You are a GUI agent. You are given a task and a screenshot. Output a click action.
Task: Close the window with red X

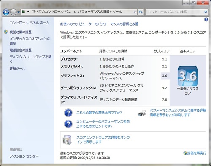[x=203, y=3]
